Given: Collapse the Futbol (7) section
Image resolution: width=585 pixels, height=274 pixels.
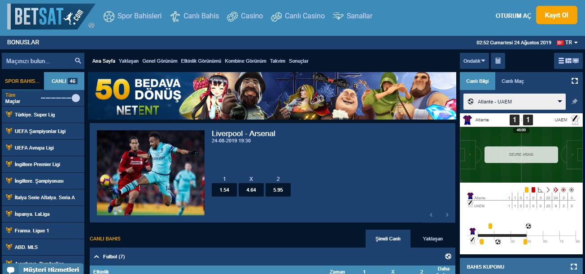Looking at the screenshot, I should [x=96, y=257].
